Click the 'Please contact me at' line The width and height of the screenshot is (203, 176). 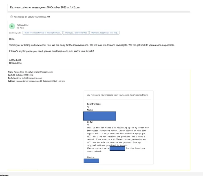pos(116,148)
